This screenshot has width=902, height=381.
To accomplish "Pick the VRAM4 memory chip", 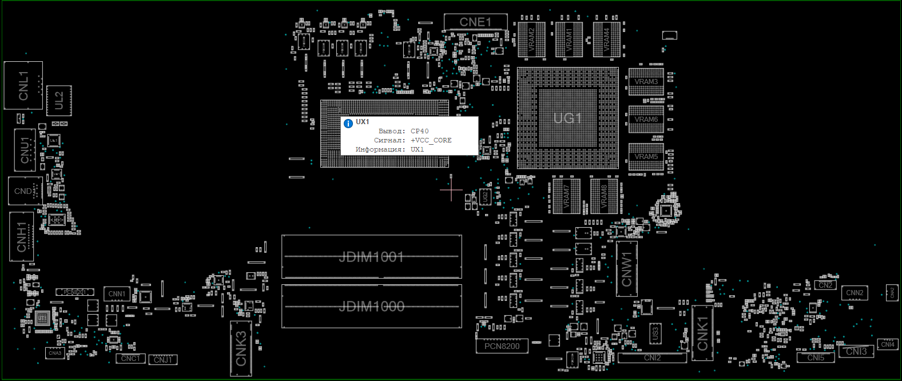I will pyautogui.click(x=607, y=39).
